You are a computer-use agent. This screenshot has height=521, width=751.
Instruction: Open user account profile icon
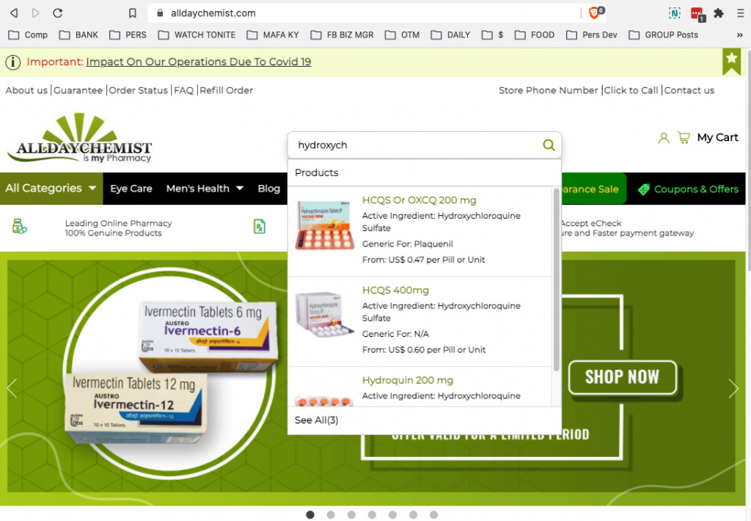click(x=663, y=138)
